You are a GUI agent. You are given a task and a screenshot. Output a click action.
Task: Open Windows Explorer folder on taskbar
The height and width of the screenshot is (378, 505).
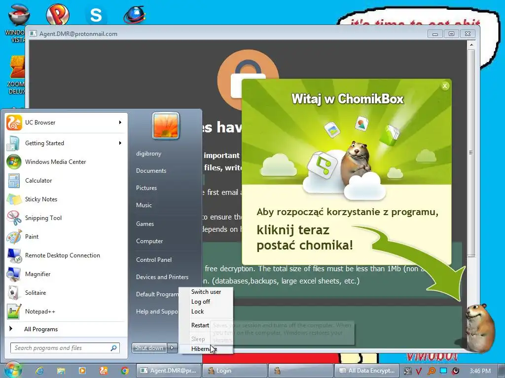(x=61, y=371)
